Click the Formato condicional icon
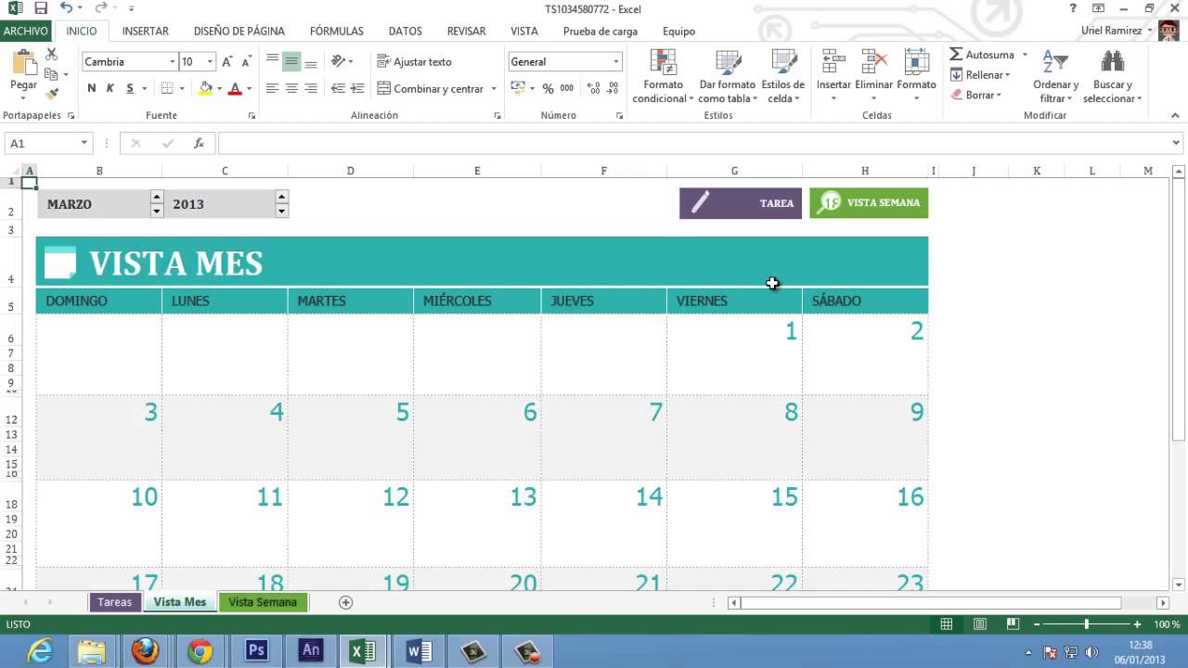This screenshot has height=668, width=1188. click(663, 63)
